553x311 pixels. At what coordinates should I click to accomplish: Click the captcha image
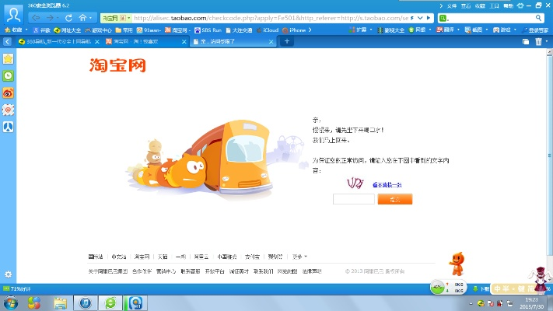pos(355,183)
